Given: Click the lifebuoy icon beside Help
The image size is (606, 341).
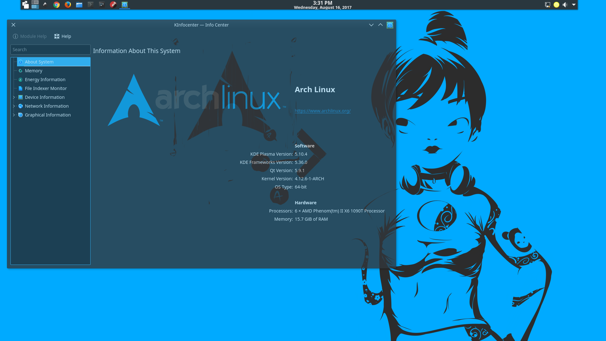Looking at the screenshot, I should (57, 36).
